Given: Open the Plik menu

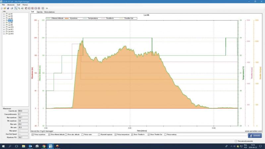Looking at the screenshot, I should 3,5.
